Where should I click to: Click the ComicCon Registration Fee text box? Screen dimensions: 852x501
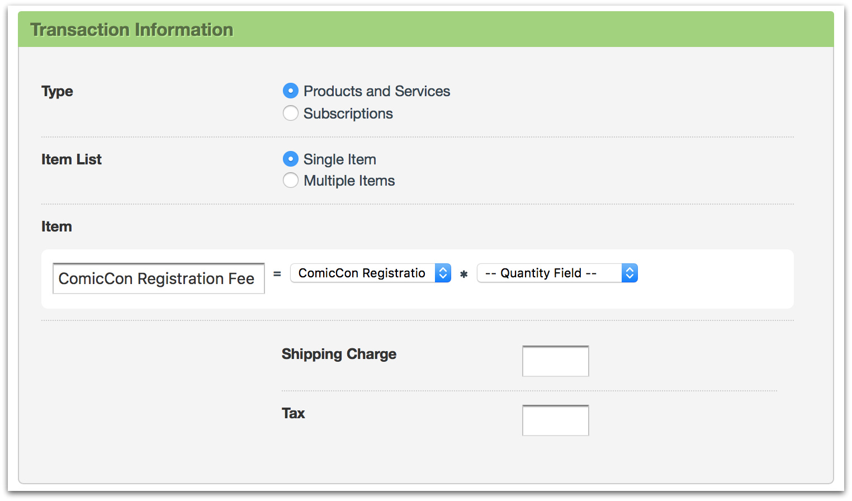tap(158, 278)
